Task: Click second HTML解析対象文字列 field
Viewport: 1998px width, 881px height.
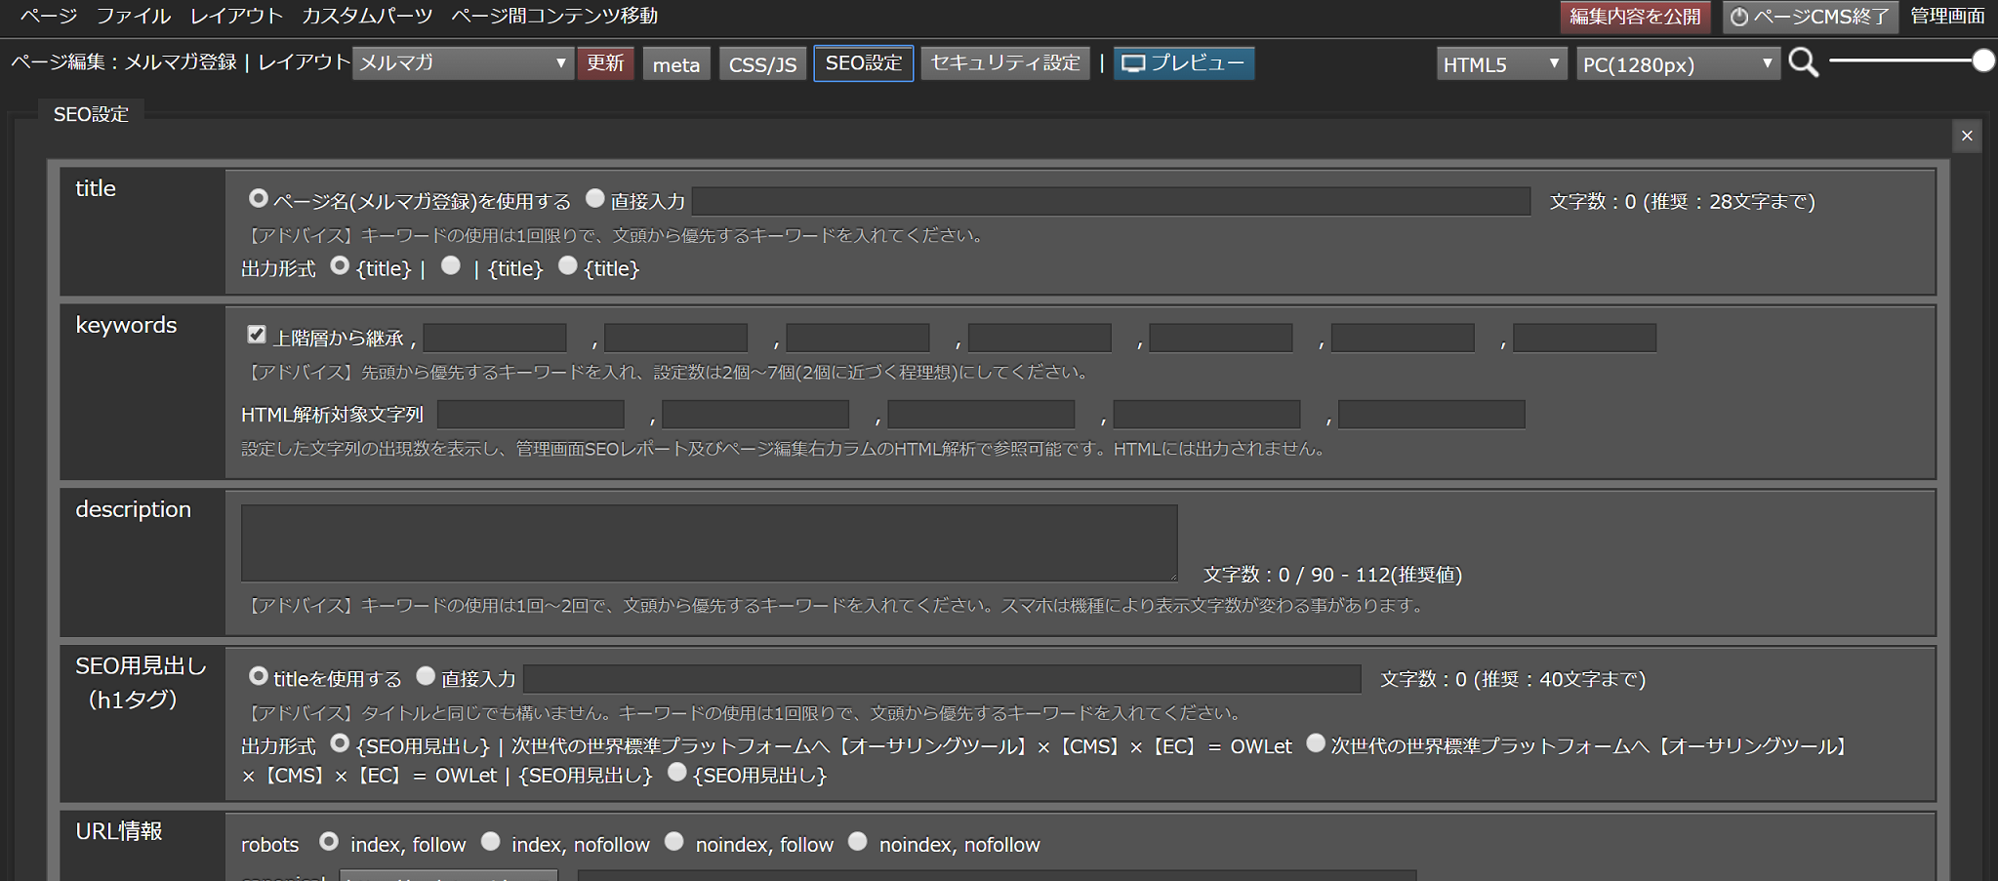Action: [x=755, y=414]
